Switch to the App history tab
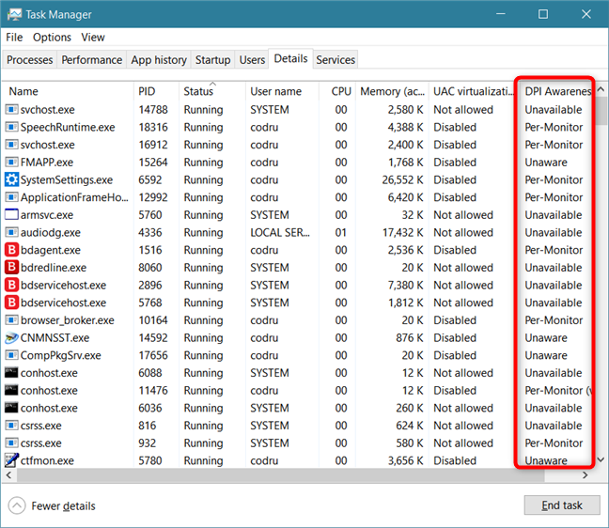 [x=159, y=60]
